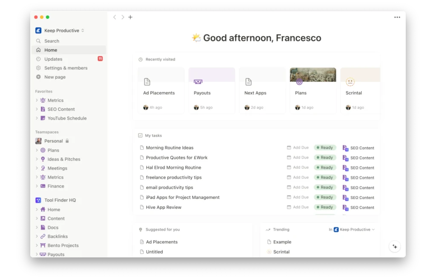Set due date for Productive Quotes for £Work

click(298, 158)
